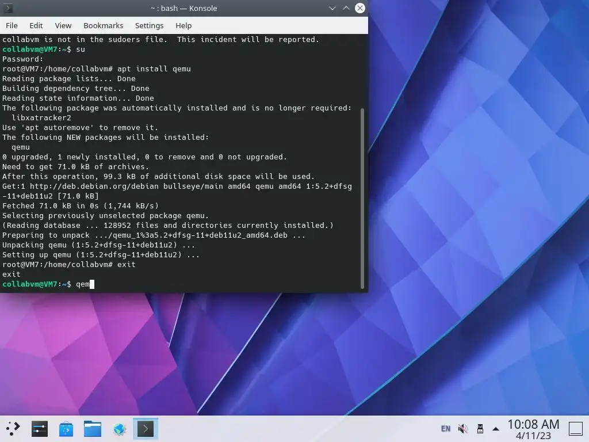Screen dimensions: 589x442
Task: Open the muted volume tray icon
Action: [x=463, y=429]
